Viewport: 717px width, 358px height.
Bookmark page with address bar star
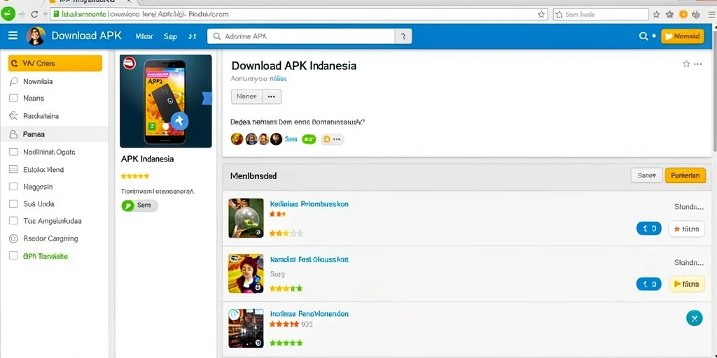pyautogui.click(x=541, y=15)
